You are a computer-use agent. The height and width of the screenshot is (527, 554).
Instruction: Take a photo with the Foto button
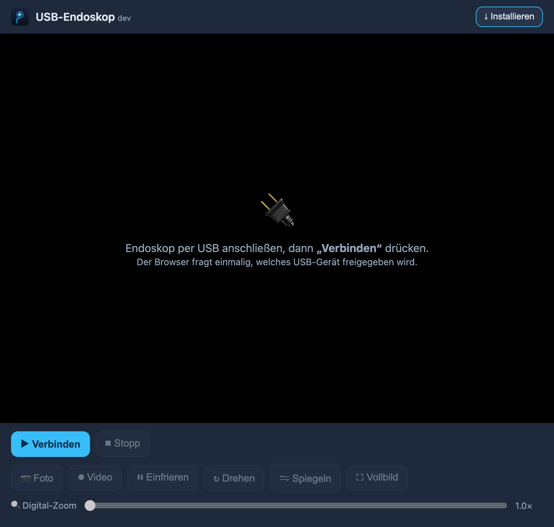click(x=37, y=478)
